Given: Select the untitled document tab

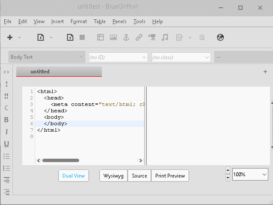Looking at the screenshot, I should 59,72.
